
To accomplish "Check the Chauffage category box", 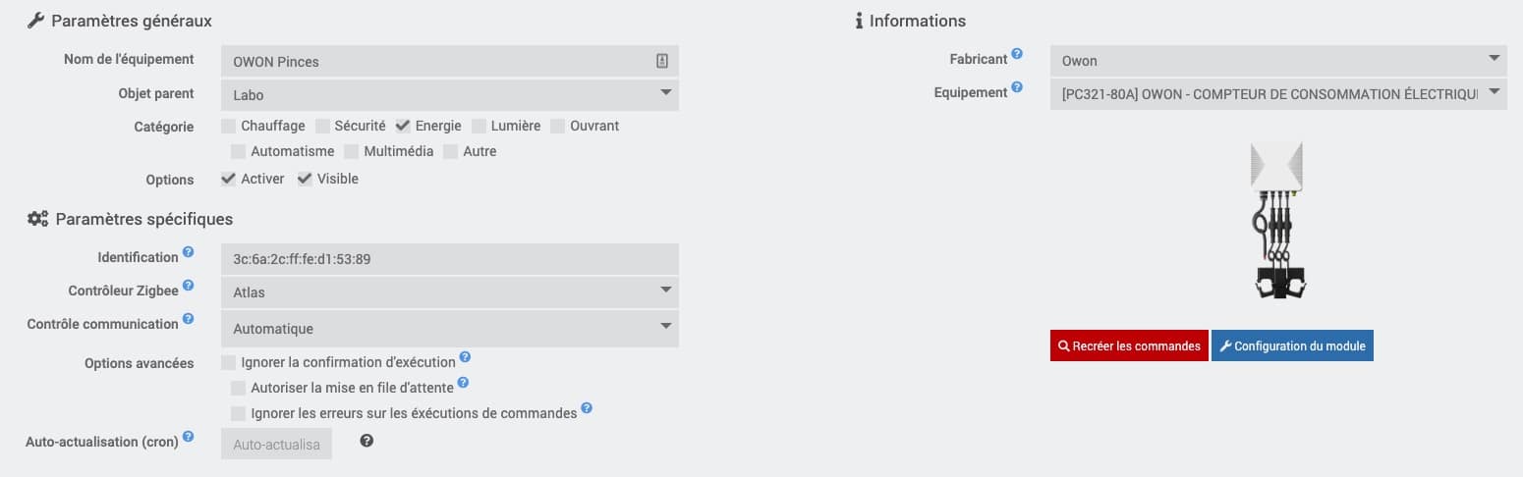I will tap(228, 126).
